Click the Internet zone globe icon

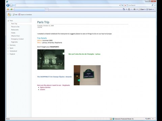point(113,119)
